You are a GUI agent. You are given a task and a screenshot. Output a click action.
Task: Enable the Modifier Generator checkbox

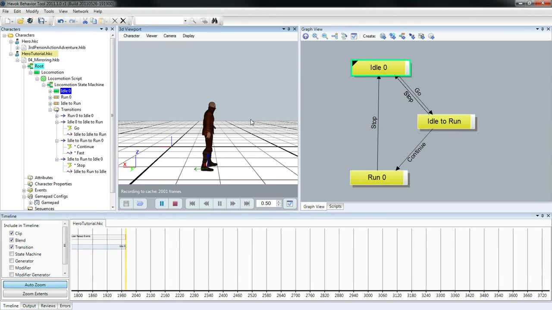point(12,275)
